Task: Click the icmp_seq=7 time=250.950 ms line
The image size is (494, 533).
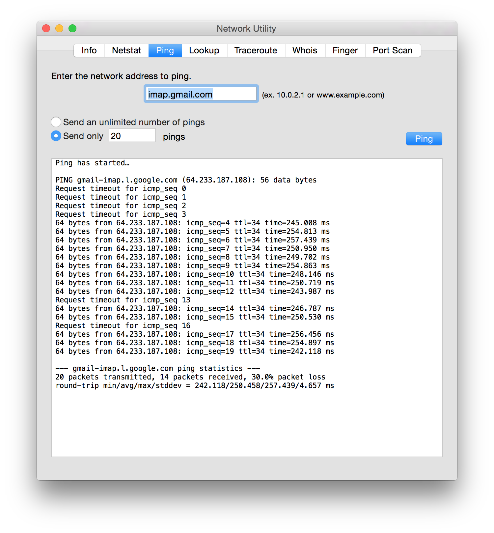Action: (192, 248)
